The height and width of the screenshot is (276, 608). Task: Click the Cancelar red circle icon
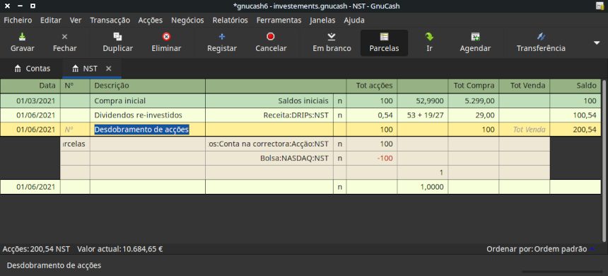click(271, 37)
